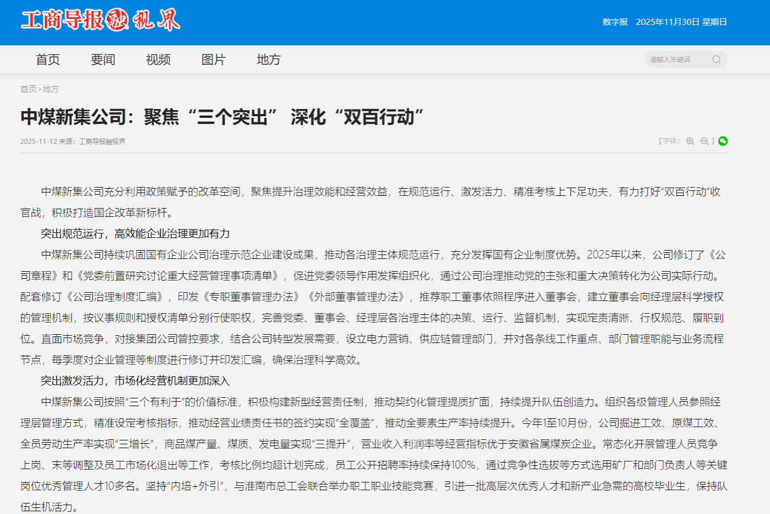This screenshot has height=514, width=770.
Task: Decrease article font size with zoom-out icon
Action: click(704, 141)
